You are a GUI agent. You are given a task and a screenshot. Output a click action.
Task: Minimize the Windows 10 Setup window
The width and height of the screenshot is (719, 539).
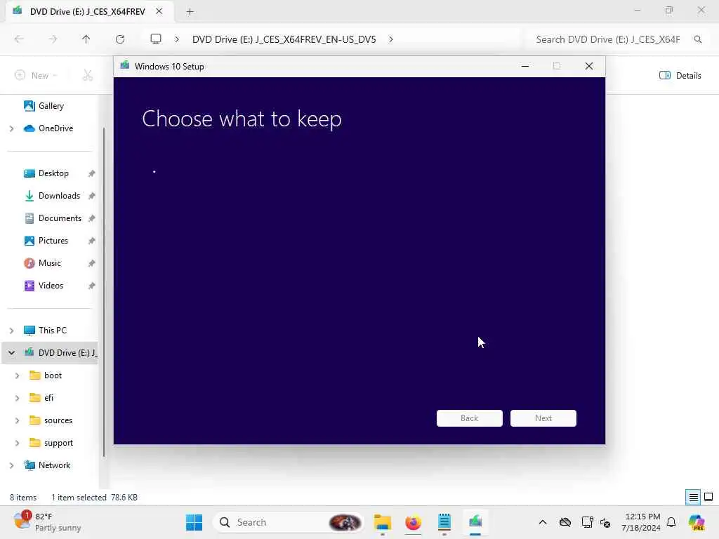525,66
